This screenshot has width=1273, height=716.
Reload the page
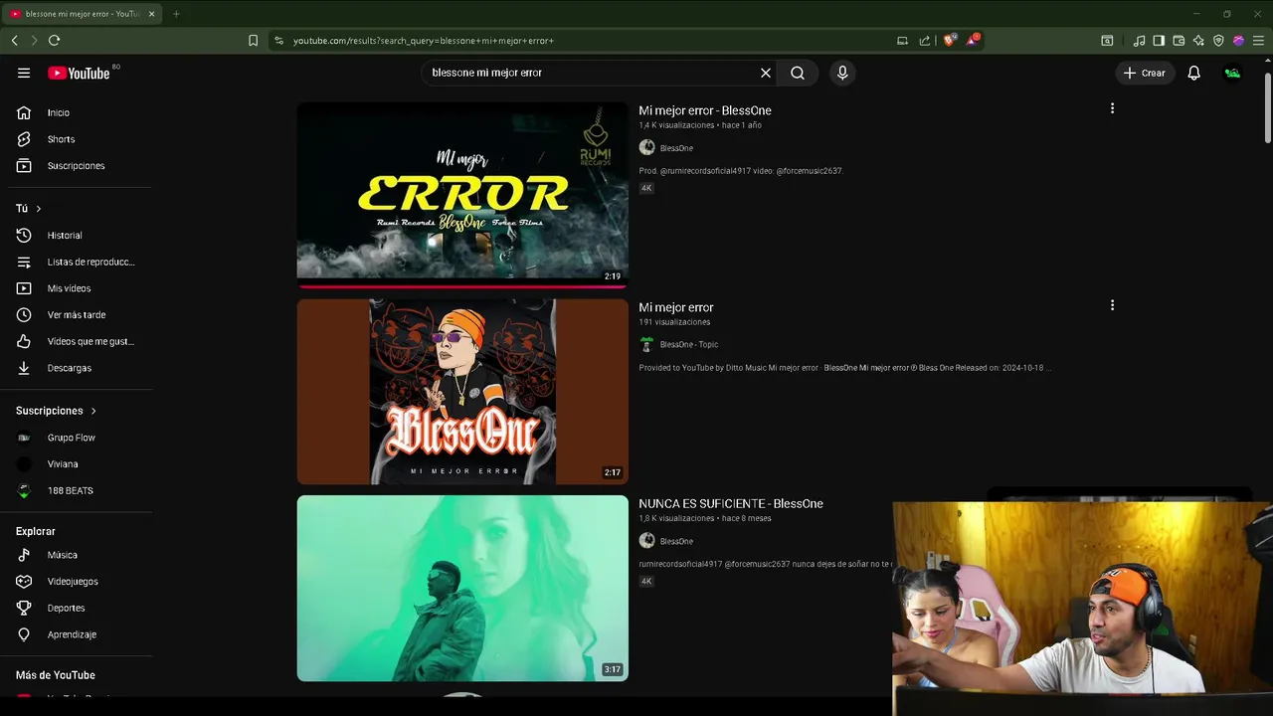point(54,40)
